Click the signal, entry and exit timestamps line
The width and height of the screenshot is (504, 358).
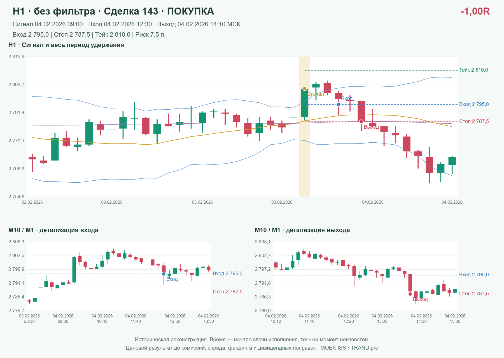(127, 24)
